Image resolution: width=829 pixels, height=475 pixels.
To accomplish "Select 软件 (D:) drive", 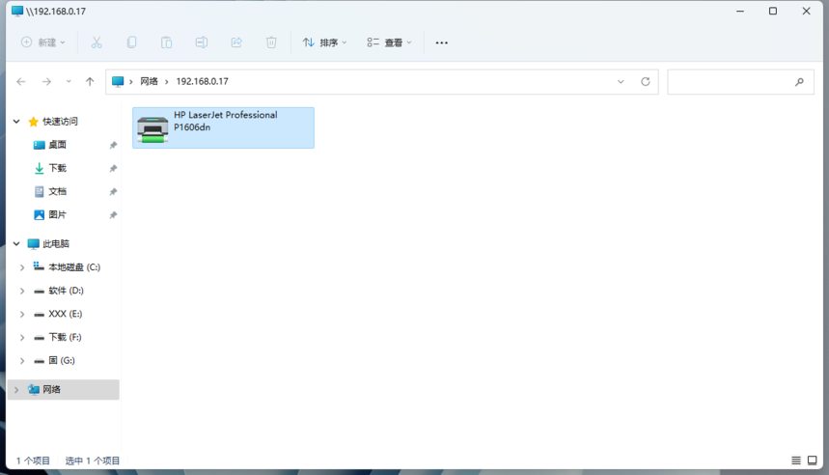I will [66, 291].
